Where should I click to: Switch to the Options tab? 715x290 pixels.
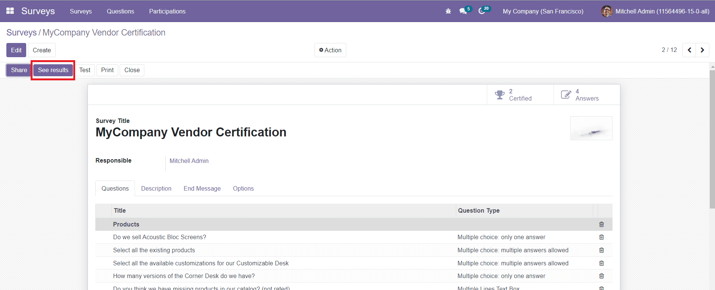pyautogui.click(x=243, y=188)
